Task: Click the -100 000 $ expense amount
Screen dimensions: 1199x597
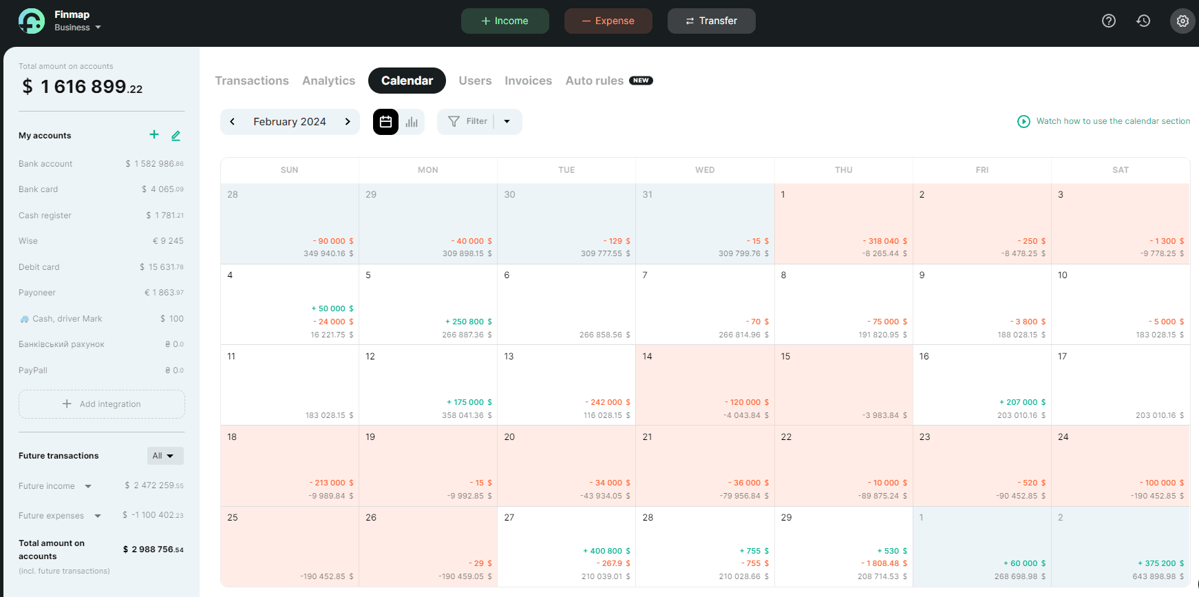Action: 1163,483
